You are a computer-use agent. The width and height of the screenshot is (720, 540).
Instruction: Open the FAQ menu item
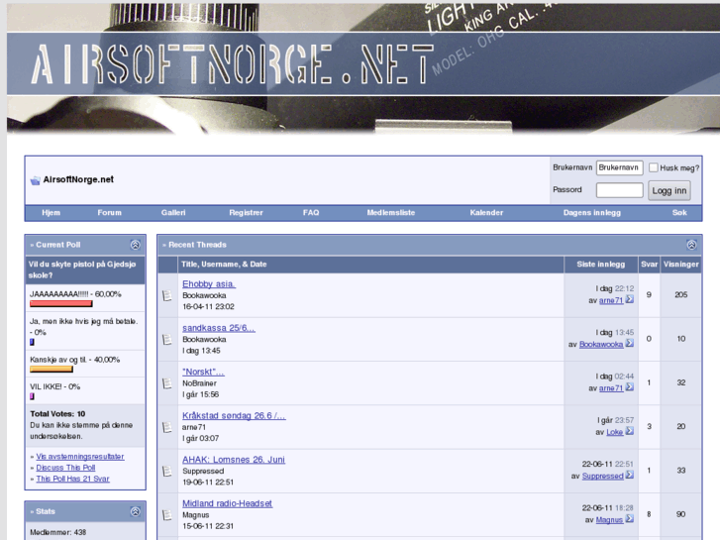tap(311, 213)
